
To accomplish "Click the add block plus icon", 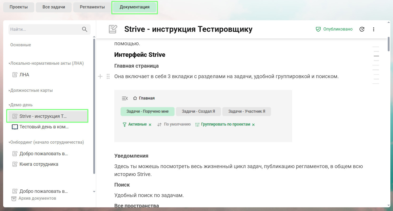I will tap(100, 77).
